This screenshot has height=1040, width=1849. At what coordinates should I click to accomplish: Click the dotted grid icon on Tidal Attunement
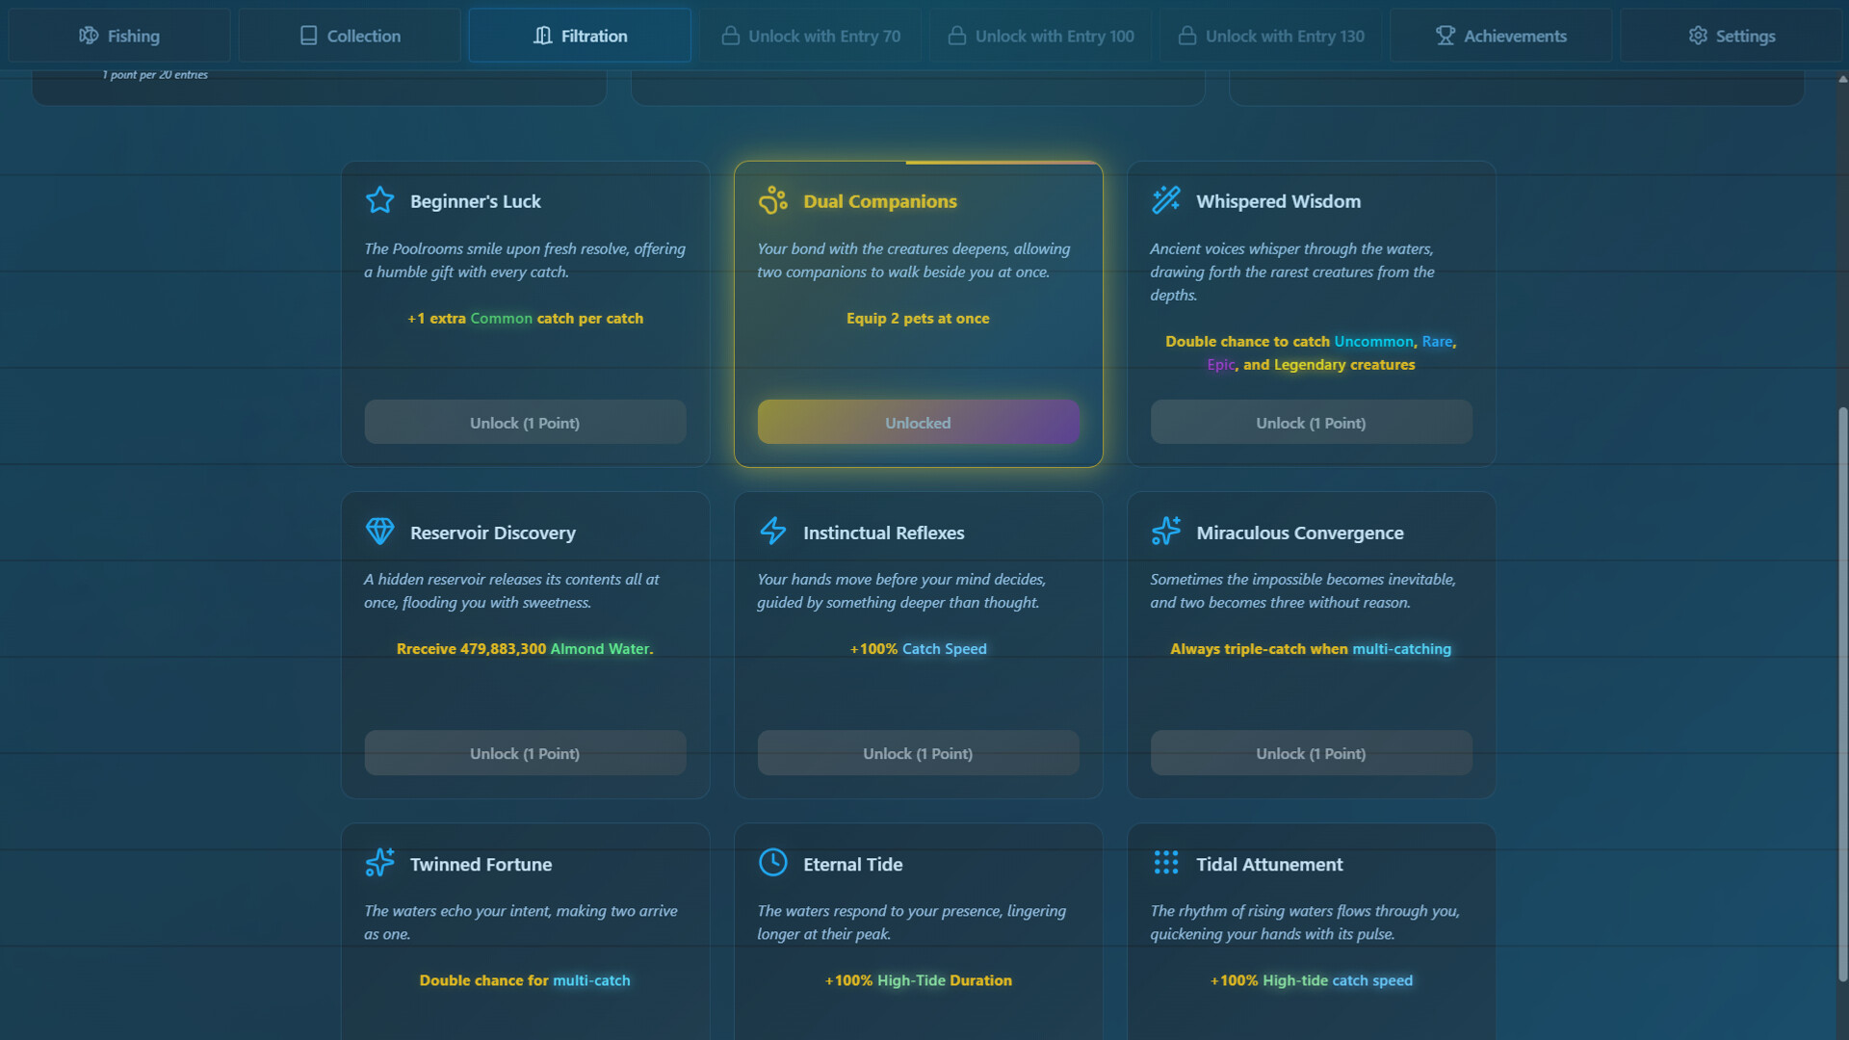click(x=1166, y=863)
